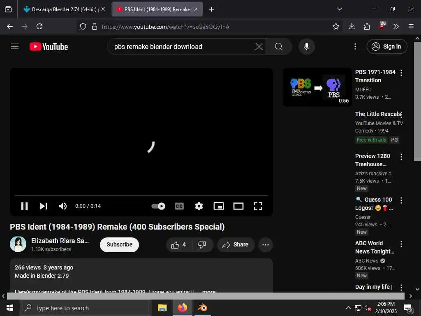Open options menu for PBS 1971-1984 Transition
Viewport: 421px width, 316px height.
[x=401, y=72]
